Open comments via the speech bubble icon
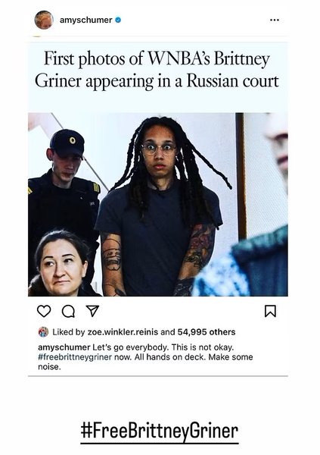The image size is (320, 455). pyautogui.click(x=68, y=312)
